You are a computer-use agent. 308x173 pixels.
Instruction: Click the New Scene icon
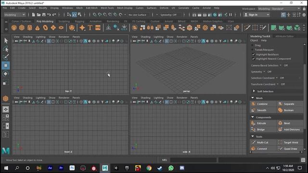click(x=33, y=15)
